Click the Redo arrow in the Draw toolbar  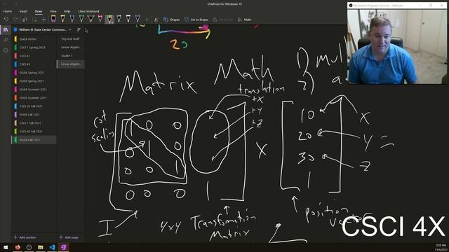click(15, 20)
